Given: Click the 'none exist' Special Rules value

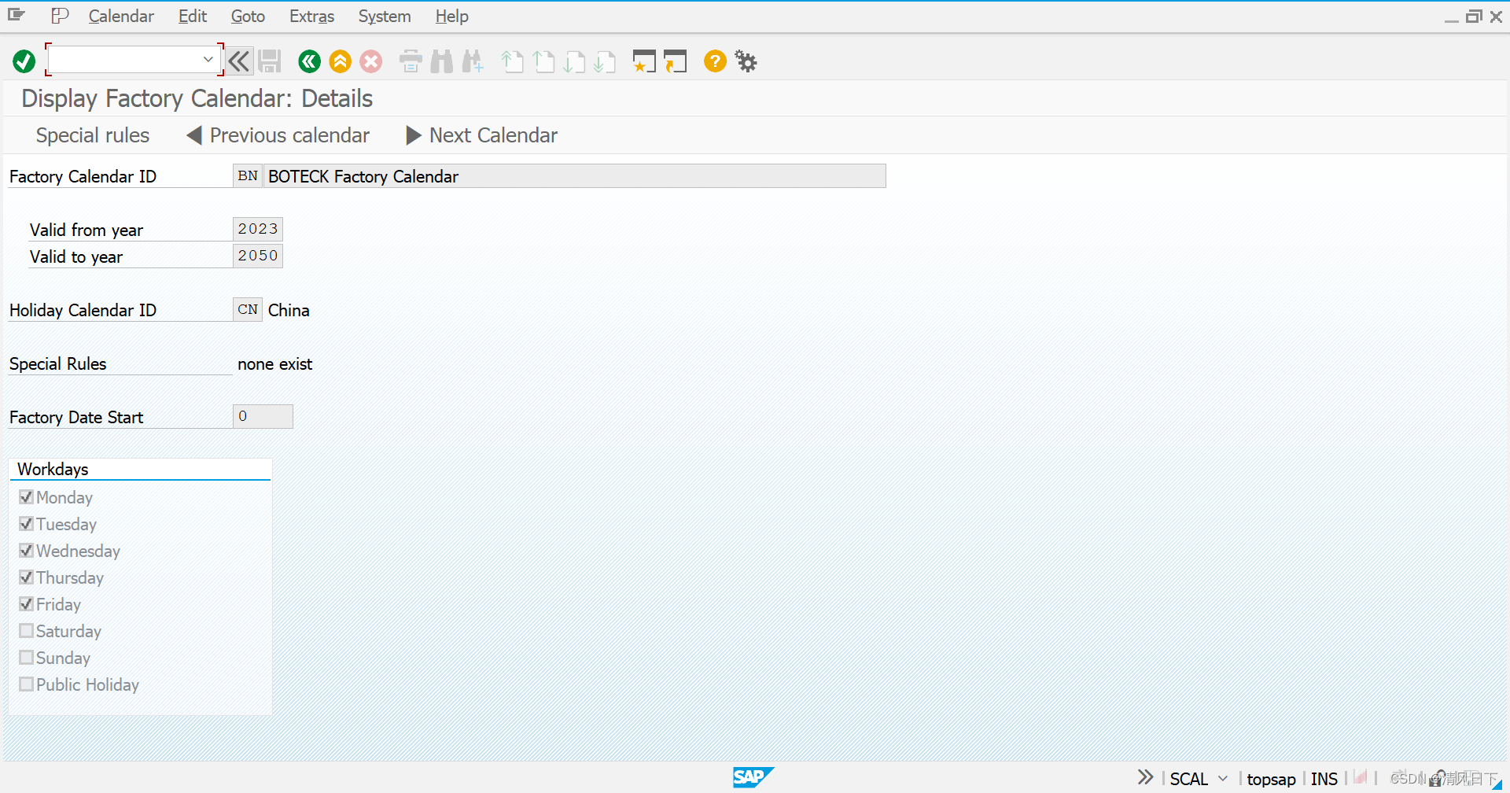Looking at the screenshot, I should pyautogui.click(x=274, y=363).
